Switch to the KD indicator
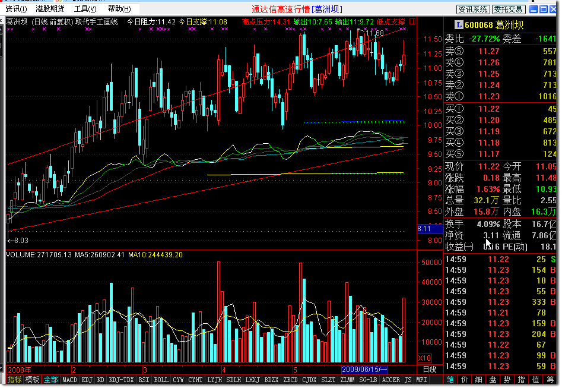Screen dimensions: 562x388 coord(101,380)
